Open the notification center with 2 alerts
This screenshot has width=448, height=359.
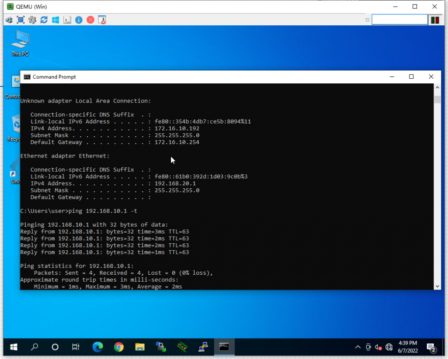431,348
